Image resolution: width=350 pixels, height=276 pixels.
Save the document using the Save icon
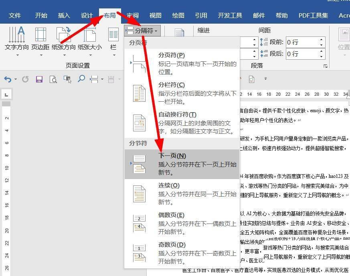[x=39, y=79]
